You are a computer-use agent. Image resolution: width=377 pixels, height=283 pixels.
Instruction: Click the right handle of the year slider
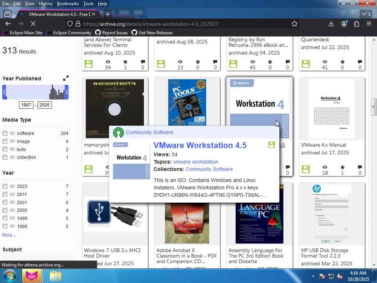pyautogui.click(x=67, y=92)
